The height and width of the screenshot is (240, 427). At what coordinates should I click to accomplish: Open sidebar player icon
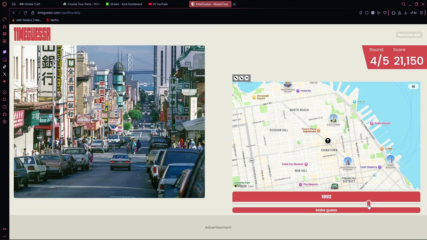click(4, 92)
